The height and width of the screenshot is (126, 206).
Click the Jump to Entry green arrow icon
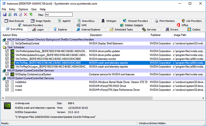tap(31, 15)
